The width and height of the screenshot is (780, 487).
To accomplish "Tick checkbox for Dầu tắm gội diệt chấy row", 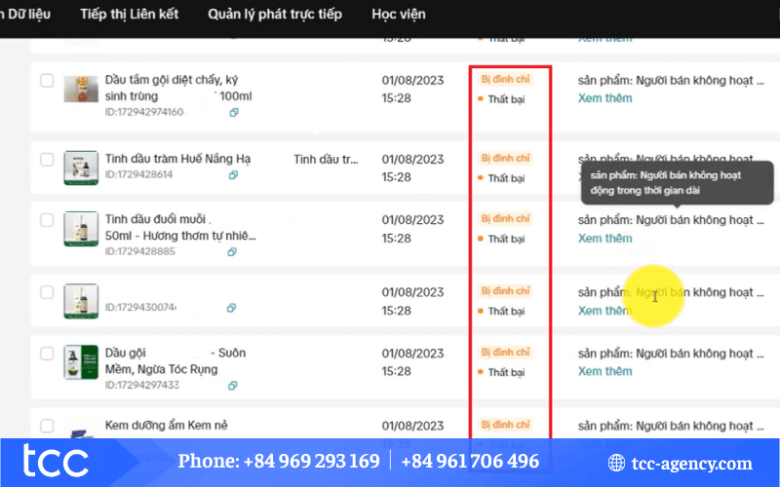I will 47,81.
